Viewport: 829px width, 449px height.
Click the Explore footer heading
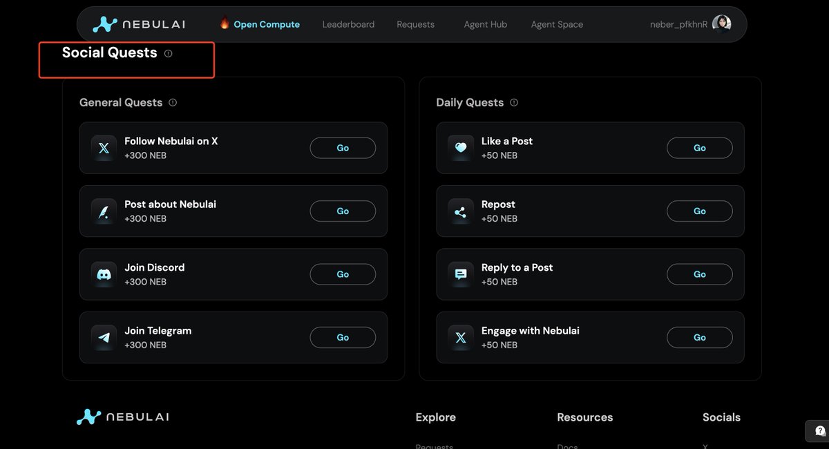pos(436,417)
